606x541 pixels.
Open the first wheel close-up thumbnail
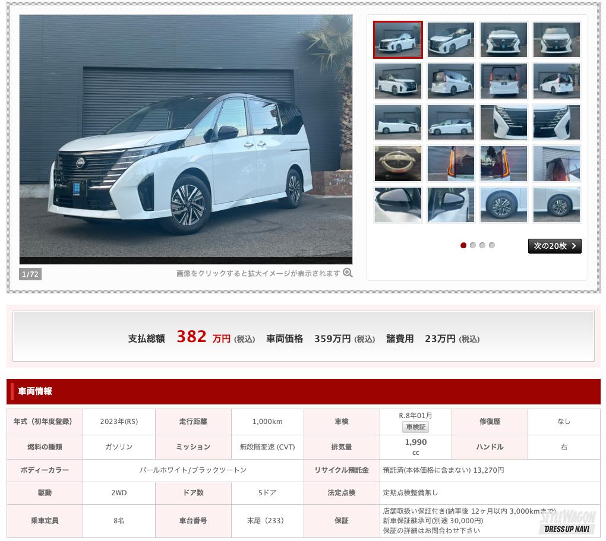[x=504, y=205]
